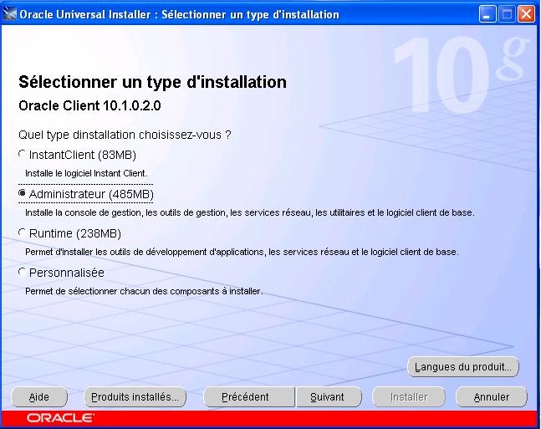The height and width of the screenshot is (429, 541).
Task: Click 'Permet de sélectionner chacun des composants' text
Action: pyautogui.click(x=144, y=291)
